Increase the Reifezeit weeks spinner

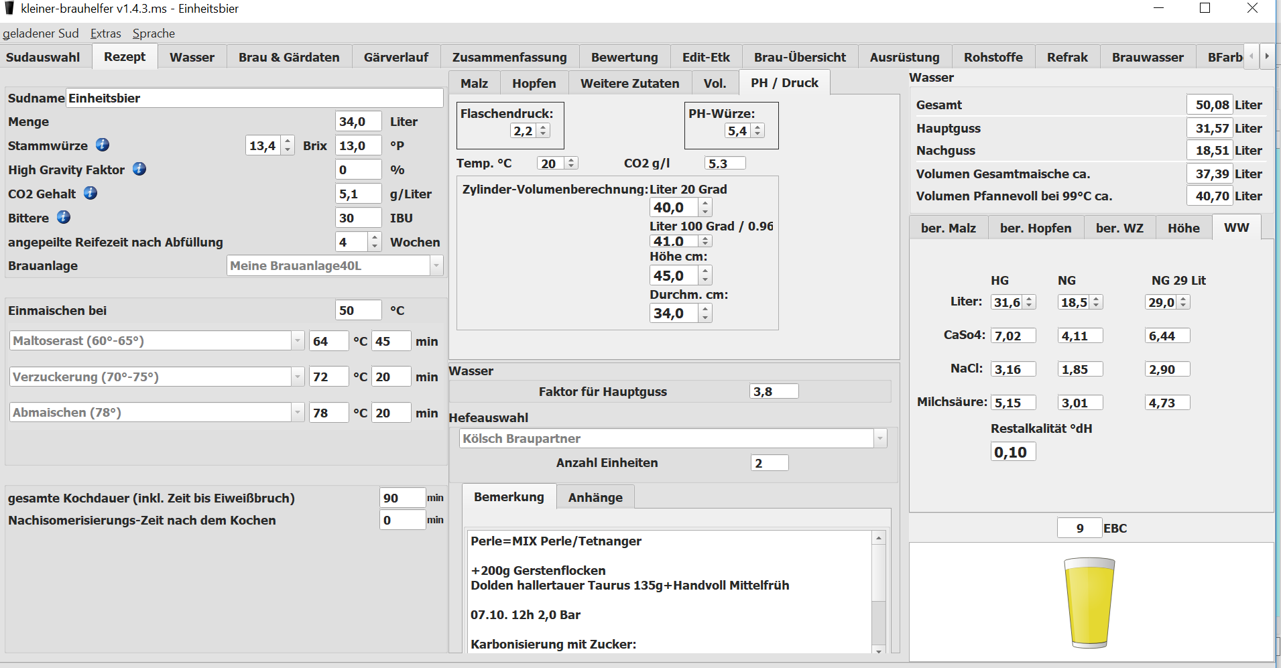point(375,237)
